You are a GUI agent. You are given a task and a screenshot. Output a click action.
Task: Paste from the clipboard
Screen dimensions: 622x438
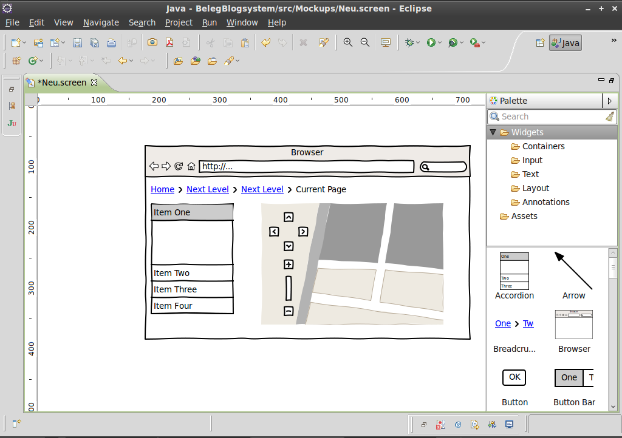click(245, 42)
